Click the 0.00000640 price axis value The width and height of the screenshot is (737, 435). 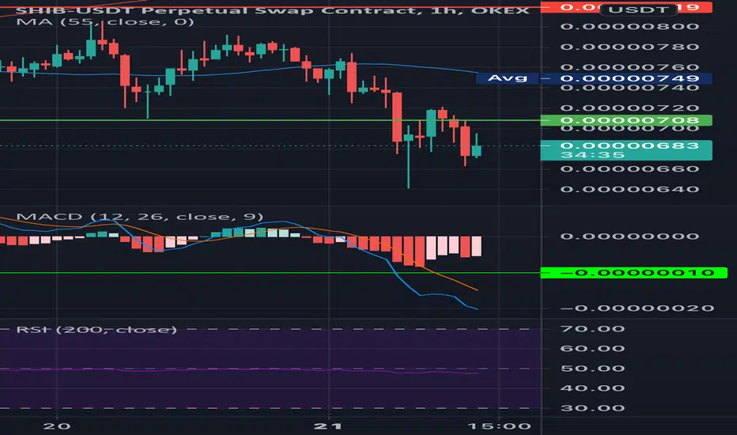coord(629,190)
